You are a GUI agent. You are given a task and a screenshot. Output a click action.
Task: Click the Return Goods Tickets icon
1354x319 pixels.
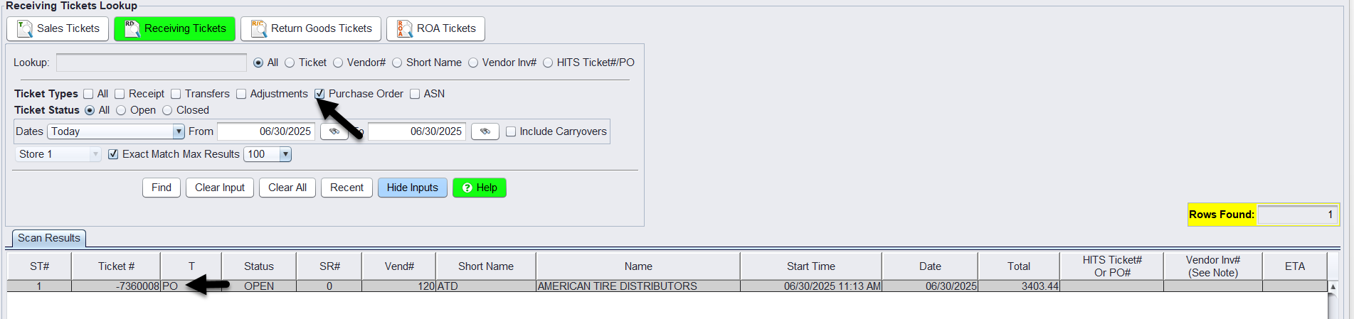tap(258, 28)
